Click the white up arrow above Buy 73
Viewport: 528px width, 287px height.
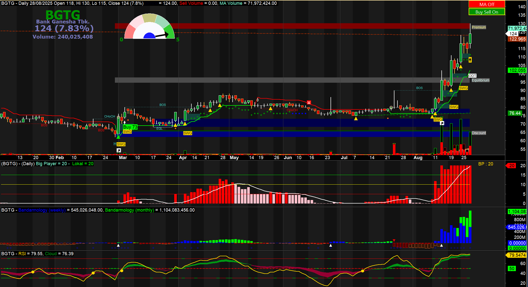(124, 122)
